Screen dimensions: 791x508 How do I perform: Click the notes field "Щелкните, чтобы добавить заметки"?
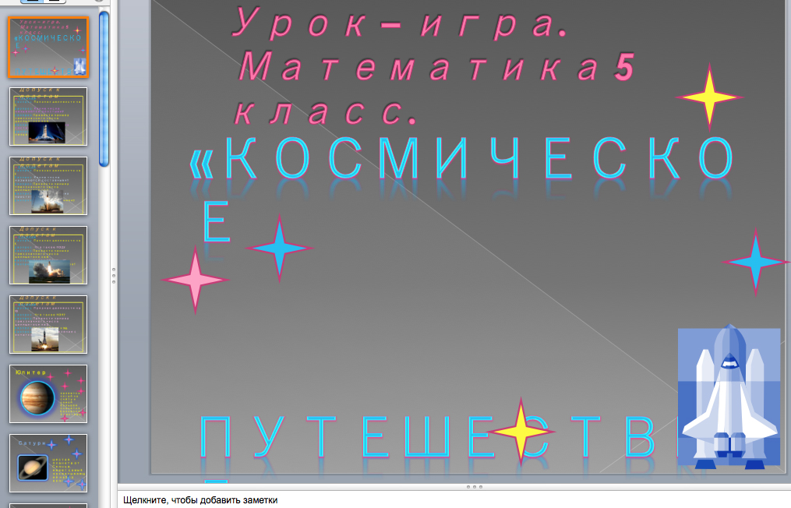tap(200, 500)
